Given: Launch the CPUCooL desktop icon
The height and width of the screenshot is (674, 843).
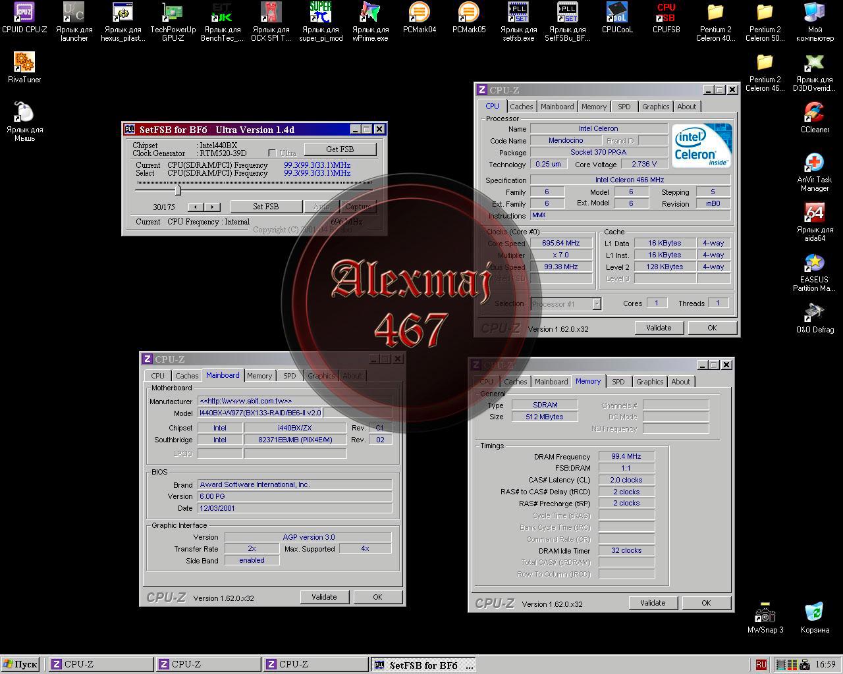Looking at the screenshot, I should tap(617, 12).
